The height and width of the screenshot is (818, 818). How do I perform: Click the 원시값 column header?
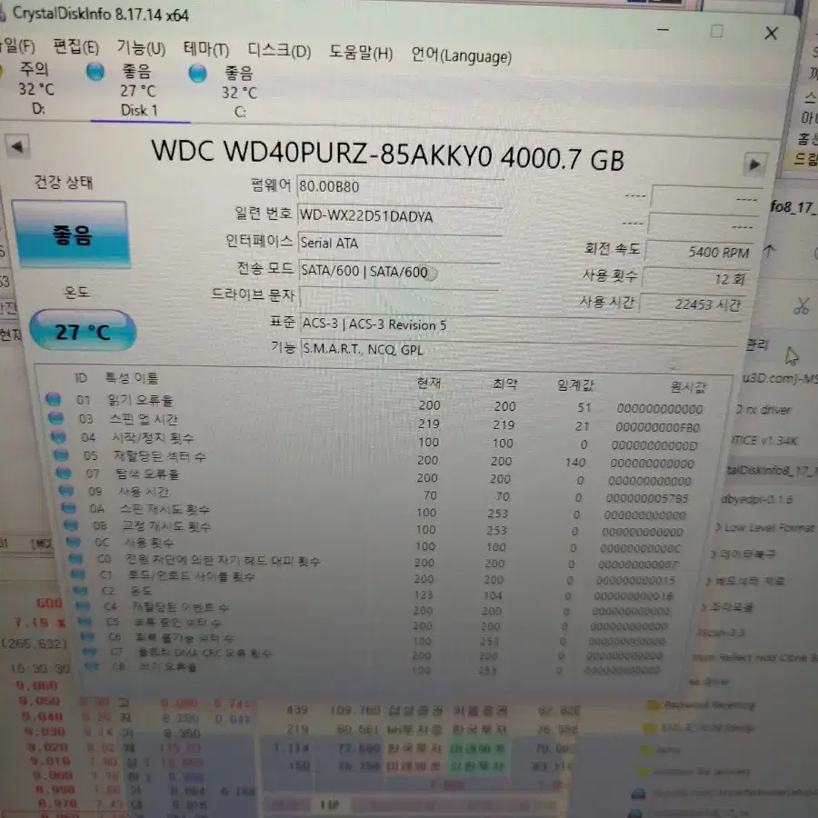pyautogui.click(x=688, y=386)
